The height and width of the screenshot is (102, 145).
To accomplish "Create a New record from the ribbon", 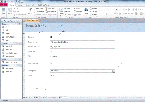I will [x=67, y=8].
